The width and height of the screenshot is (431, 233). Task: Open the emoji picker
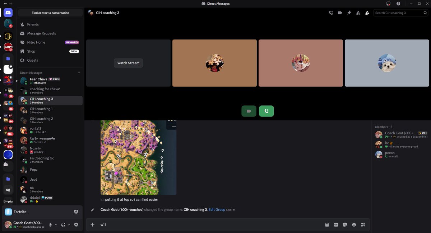pos(354,224)
